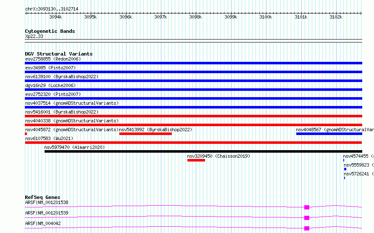This screenshot has height=233, width=374.
Task: Click nsv5726241 variant label
Action: coord(359,174)
